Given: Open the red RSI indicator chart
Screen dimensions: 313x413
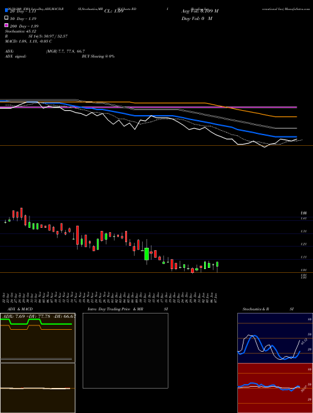Looking at the screenshot, I should [x=274, y=388].
